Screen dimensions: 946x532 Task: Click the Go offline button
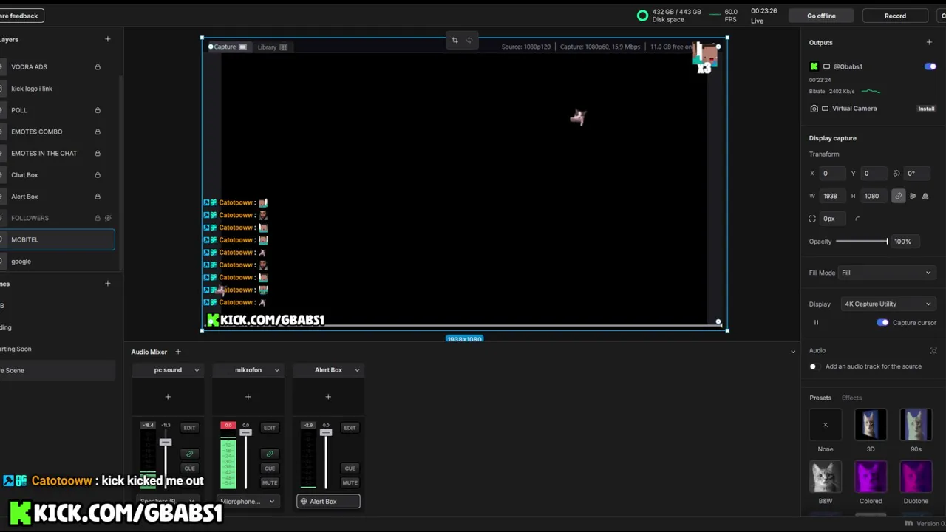click(x=821, y=16)
